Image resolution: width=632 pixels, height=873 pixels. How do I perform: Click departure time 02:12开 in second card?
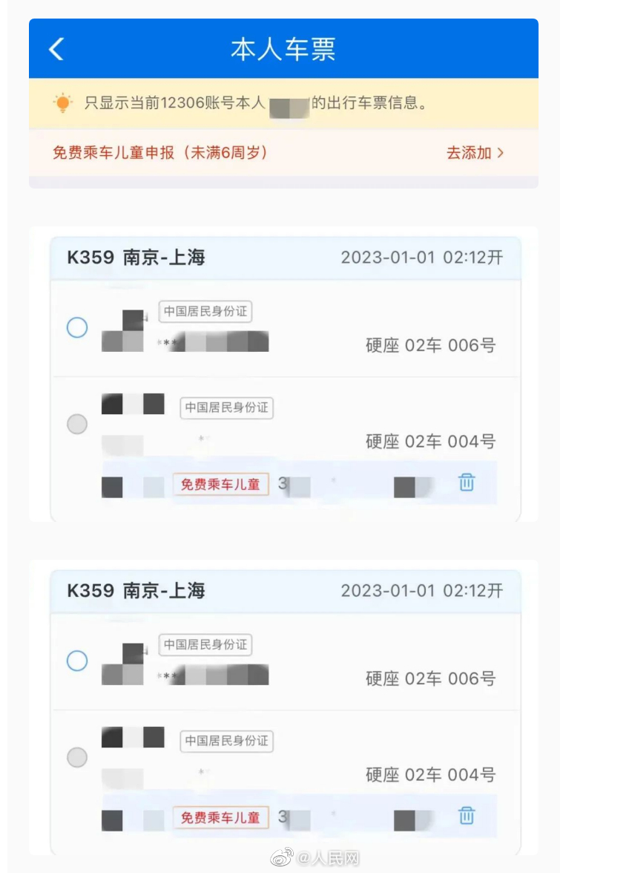tap(473, 591)
